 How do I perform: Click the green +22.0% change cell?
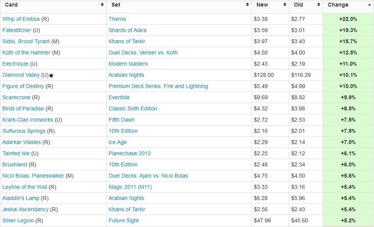tap(348, 19)
